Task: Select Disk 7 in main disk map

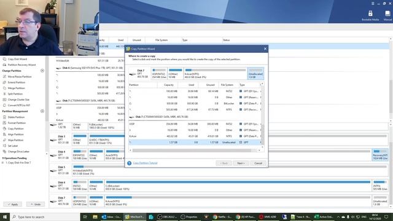Action: pos(60,201)
